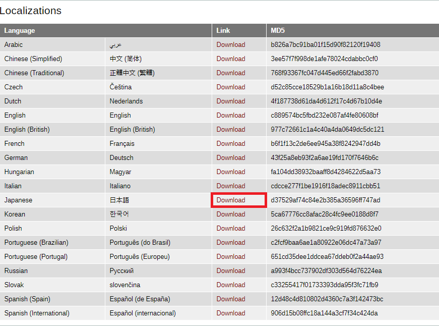Download the Polish localization
This screenshot has height=326, width=439.
231,228
